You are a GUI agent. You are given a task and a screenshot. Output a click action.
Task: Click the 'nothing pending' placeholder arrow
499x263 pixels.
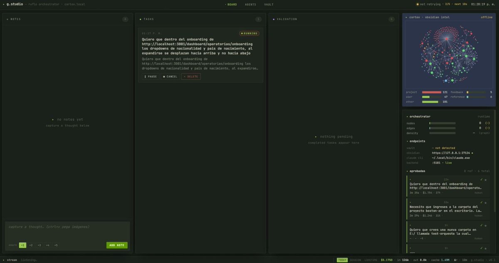[316, 137]
